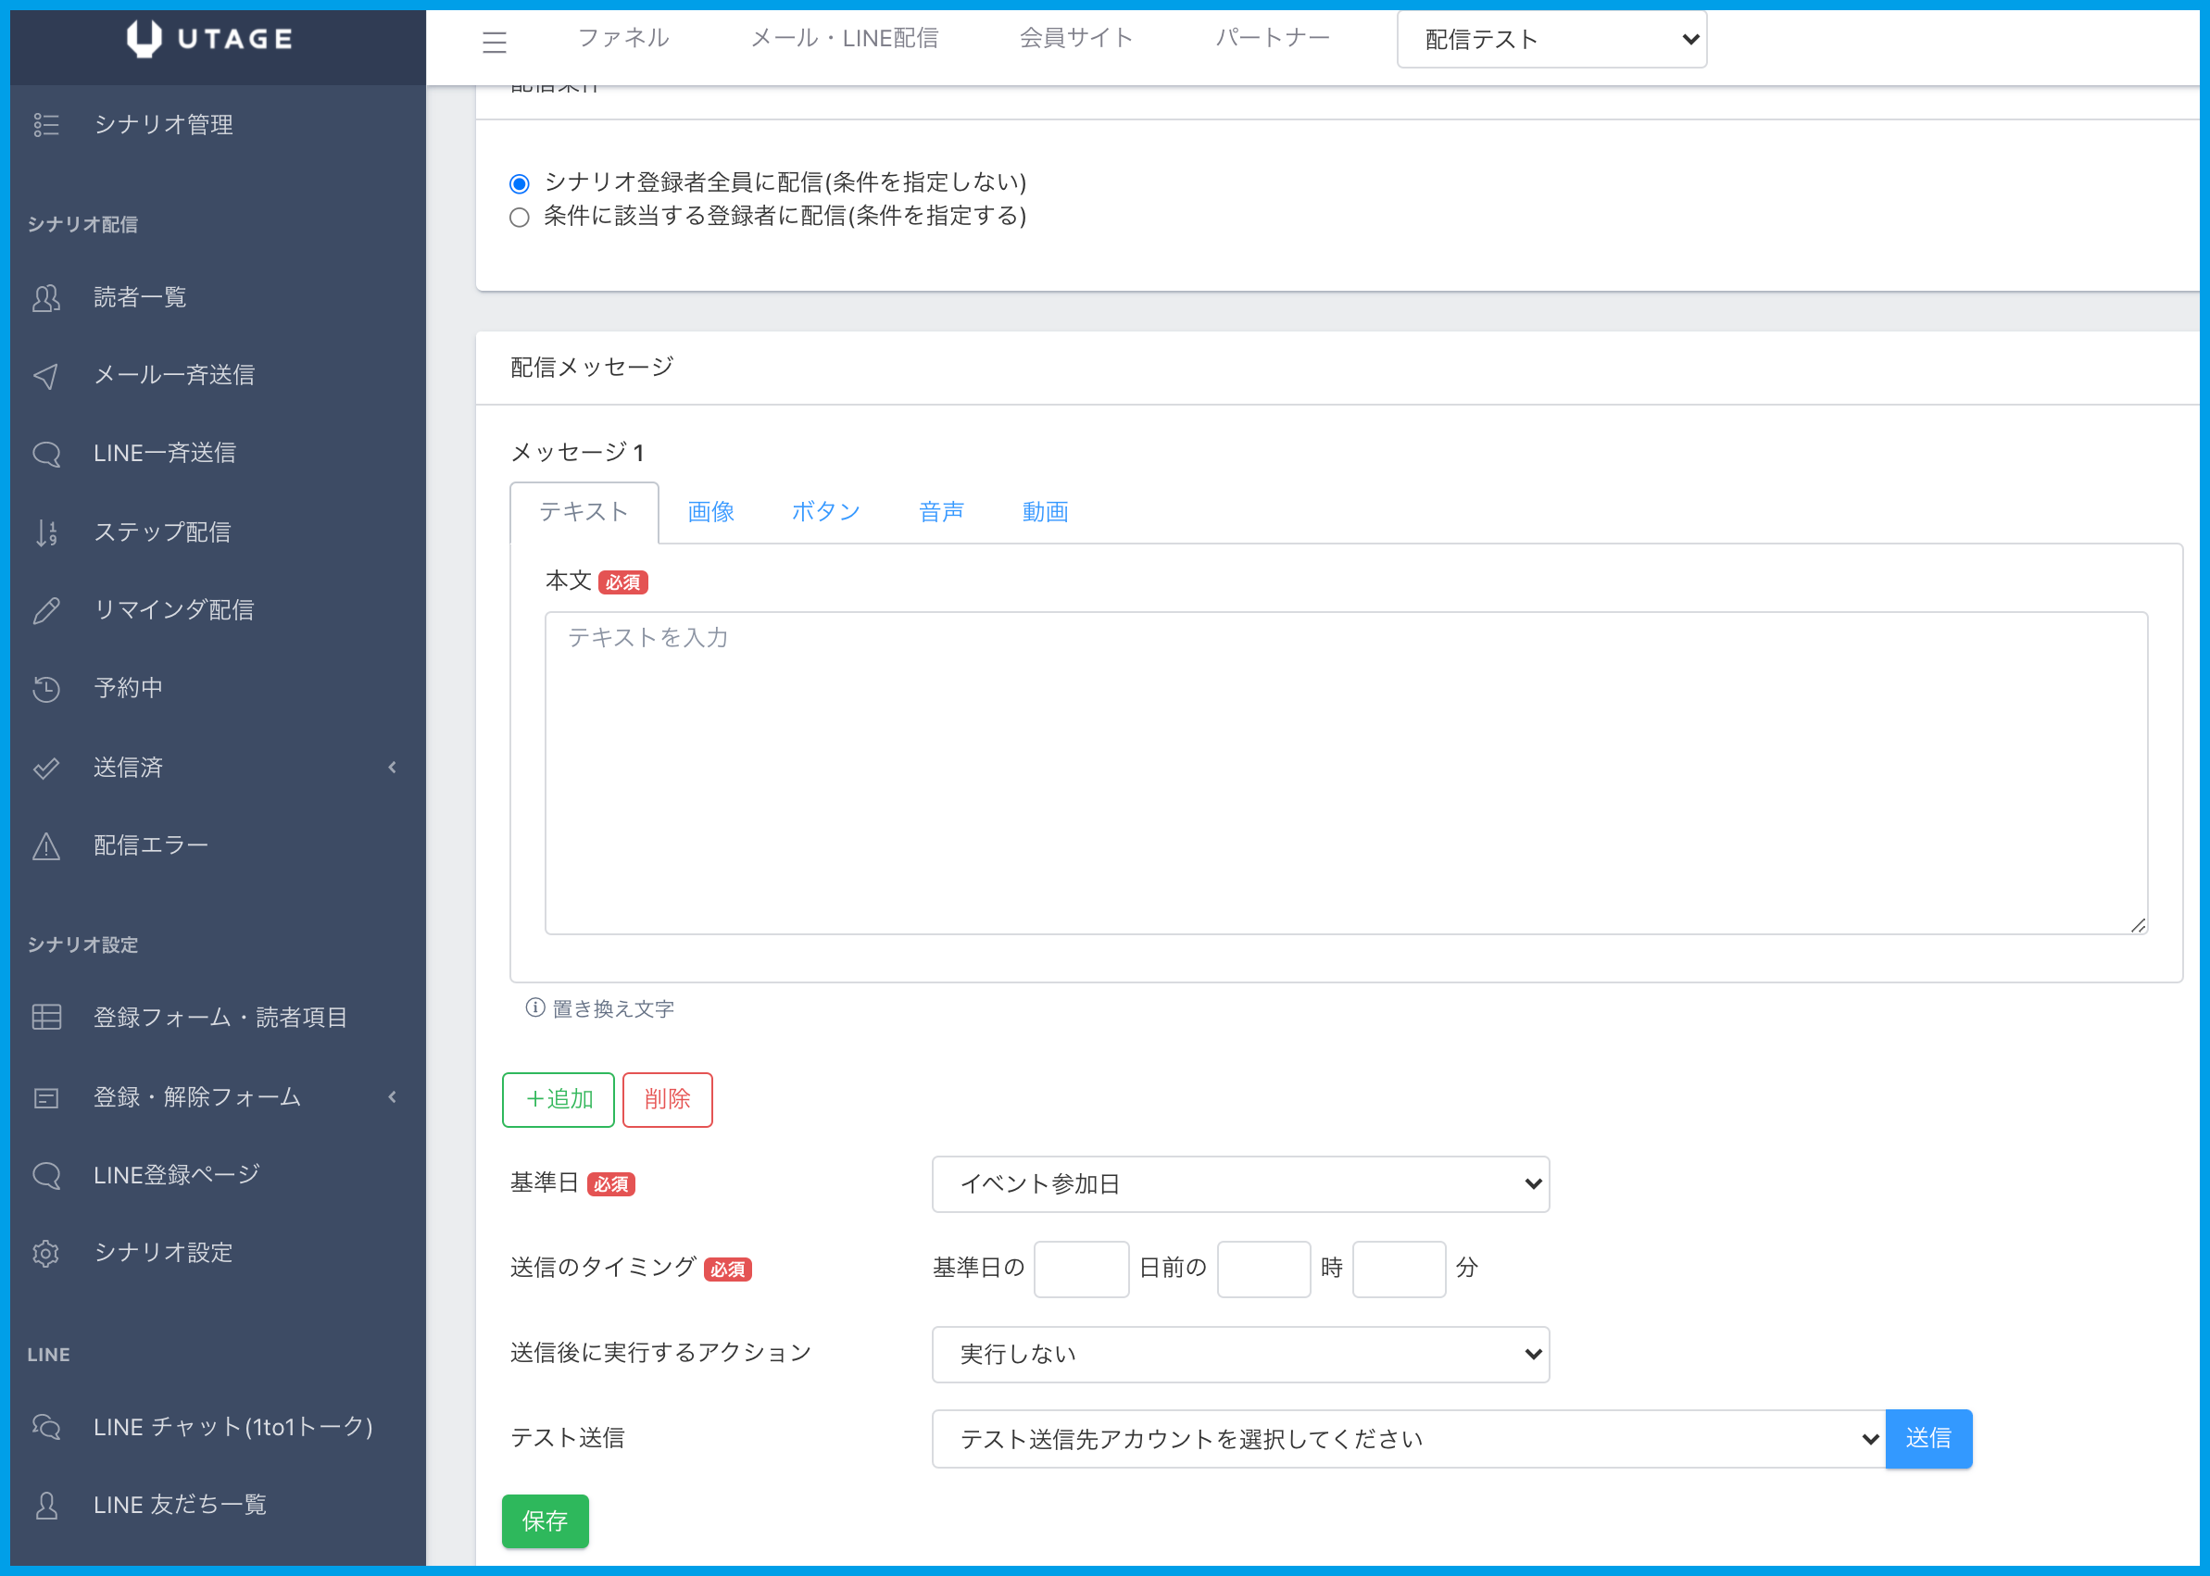Click the 置き換え文字 info icon
This screenshot has height=1576, width=2210.
[x=534, y=1007]
